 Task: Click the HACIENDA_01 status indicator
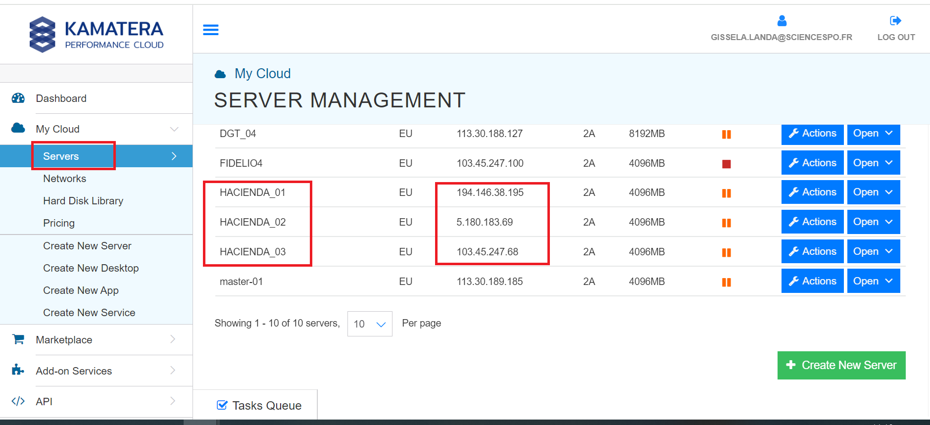[727, 193]
